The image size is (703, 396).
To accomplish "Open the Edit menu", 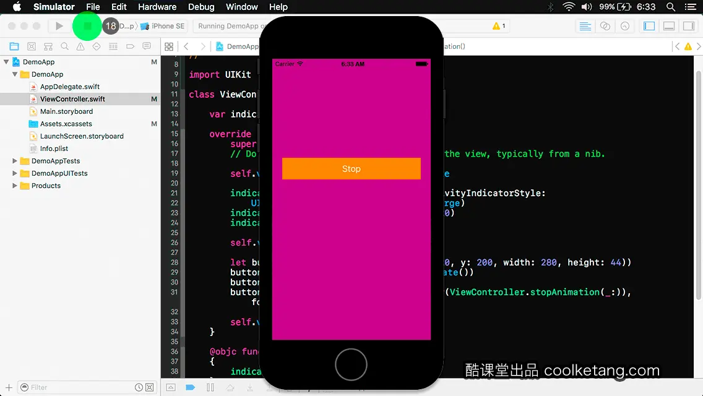I will tap(119, 7).
